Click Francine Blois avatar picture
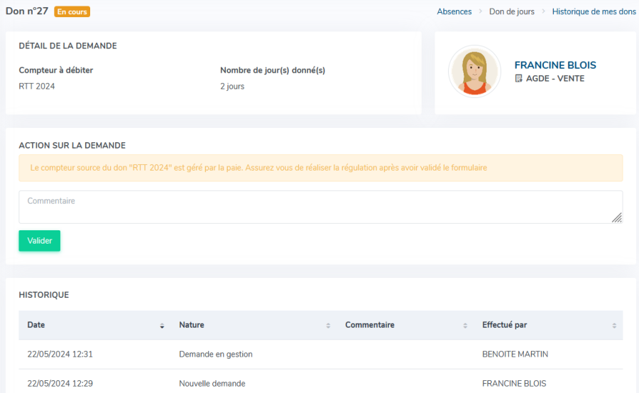This screenshot has width=639, height=393. tap(474, 71)
